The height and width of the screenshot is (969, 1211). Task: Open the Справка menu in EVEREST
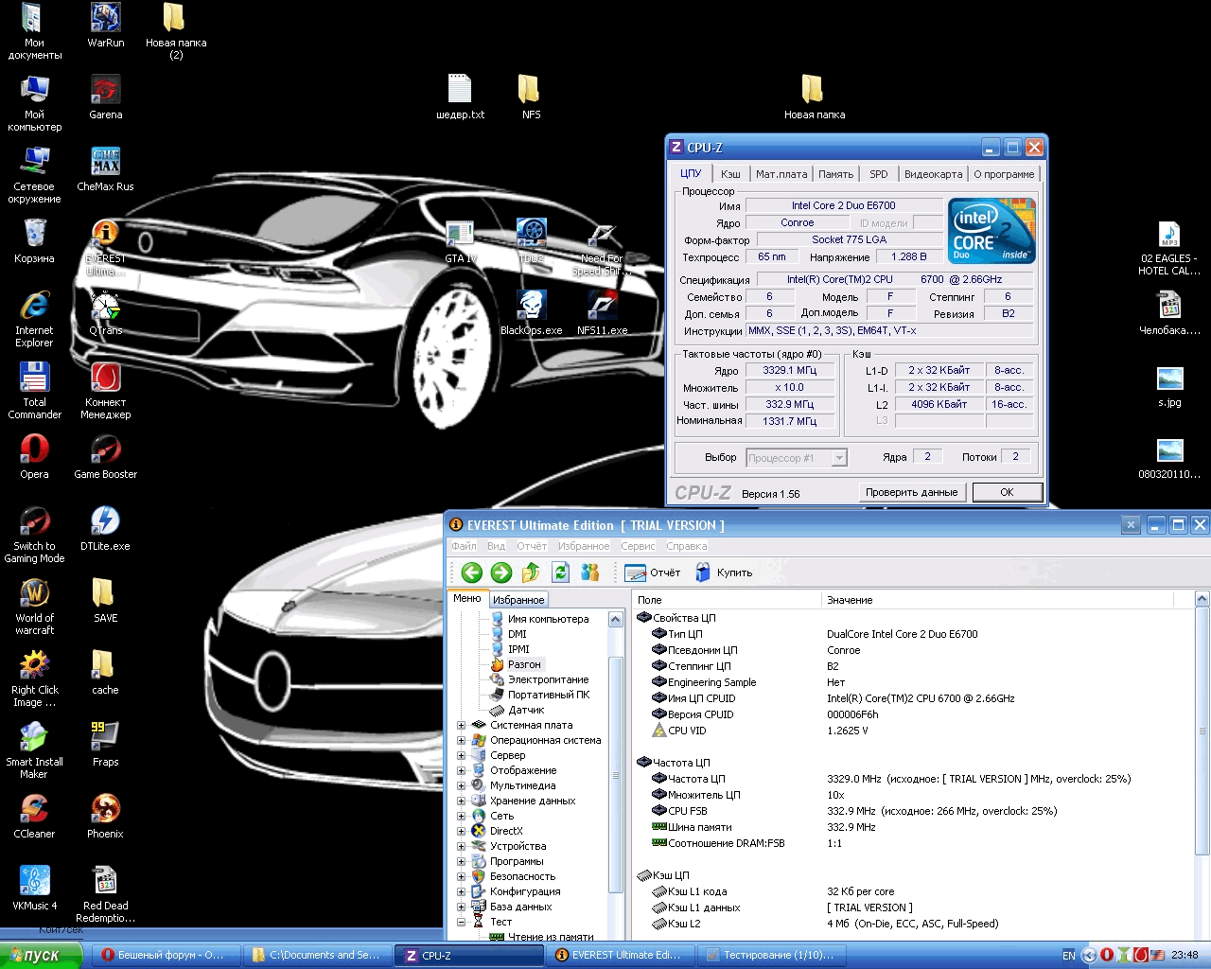[687, 546]
